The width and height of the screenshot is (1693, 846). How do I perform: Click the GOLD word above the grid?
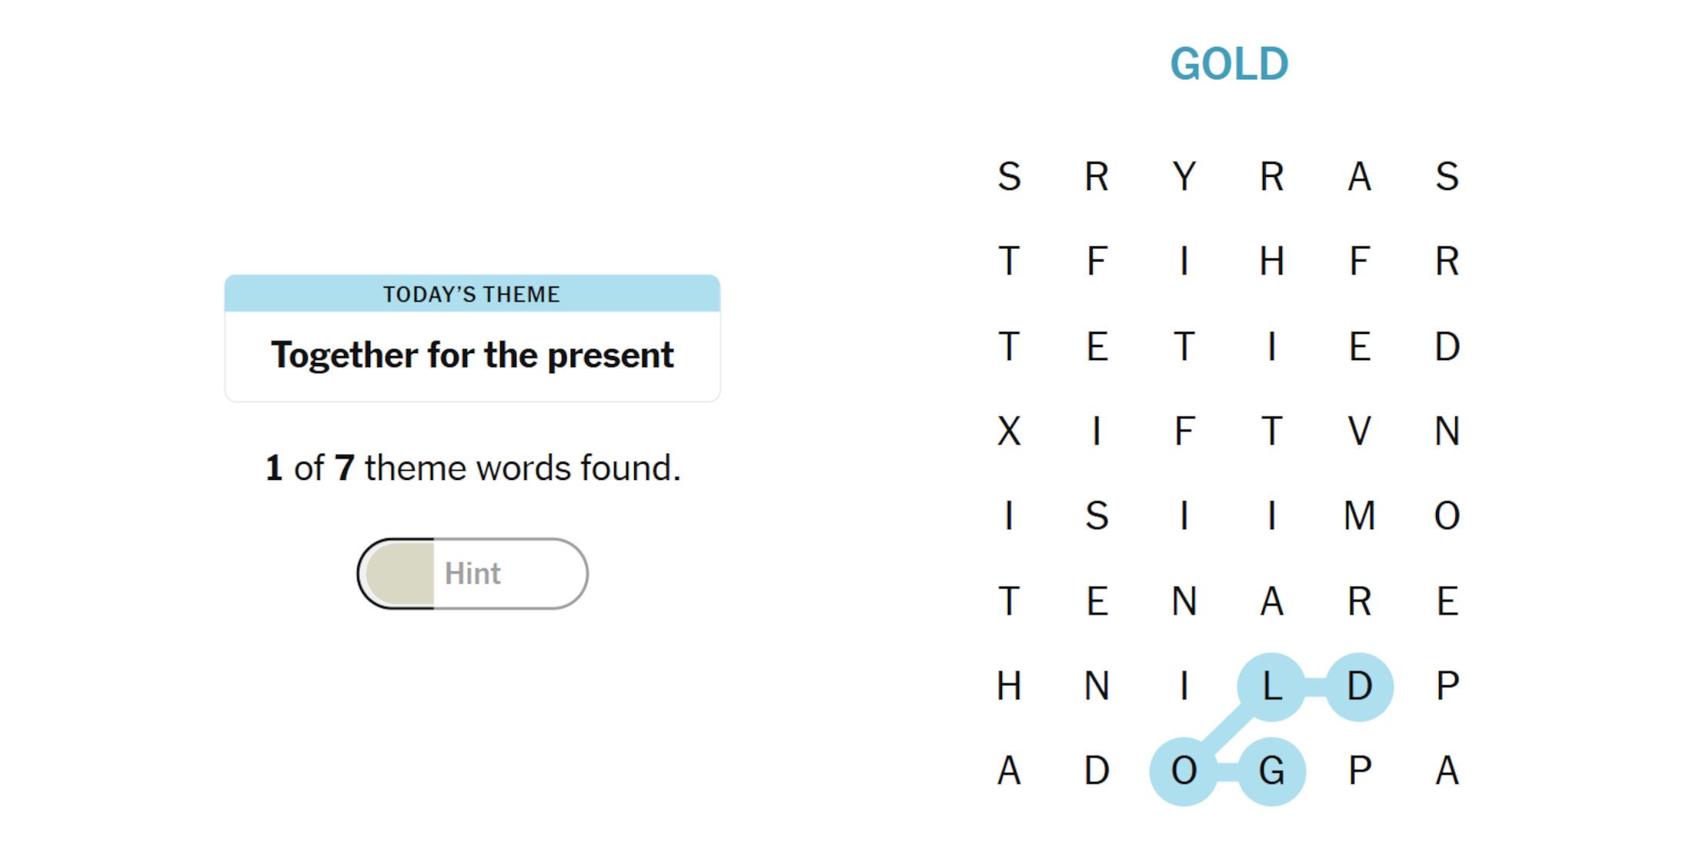(x=1229, y=64)
